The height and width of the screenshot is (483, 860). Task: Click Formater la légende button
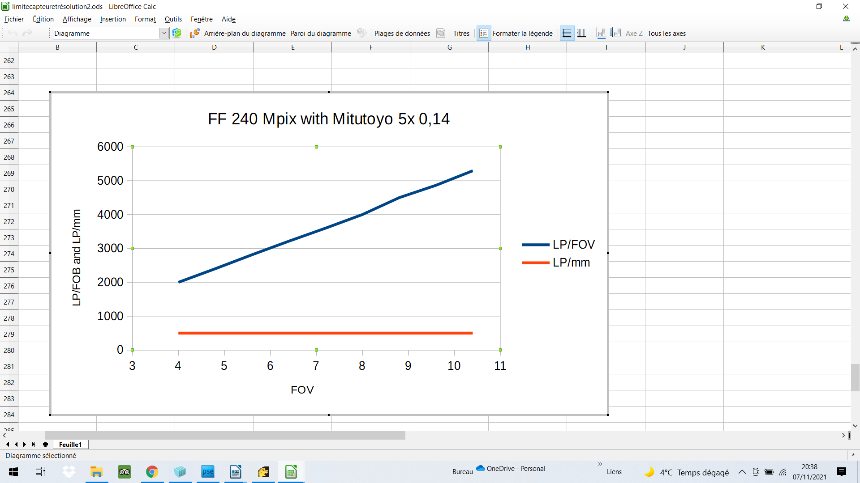[x=522, y=33]
